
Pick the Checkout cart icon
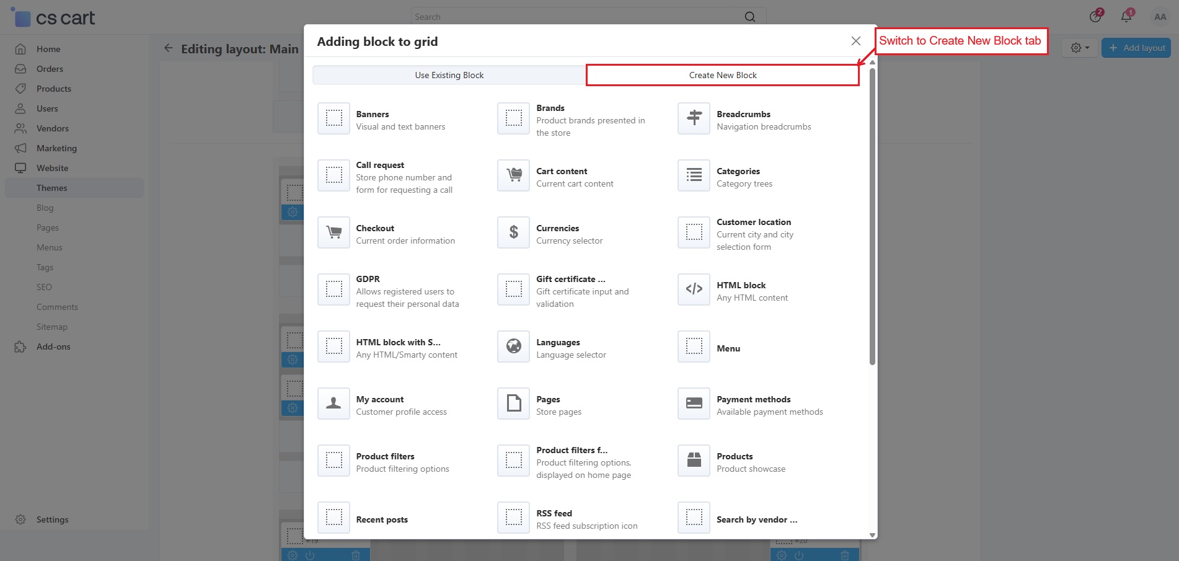coord(333,232)
